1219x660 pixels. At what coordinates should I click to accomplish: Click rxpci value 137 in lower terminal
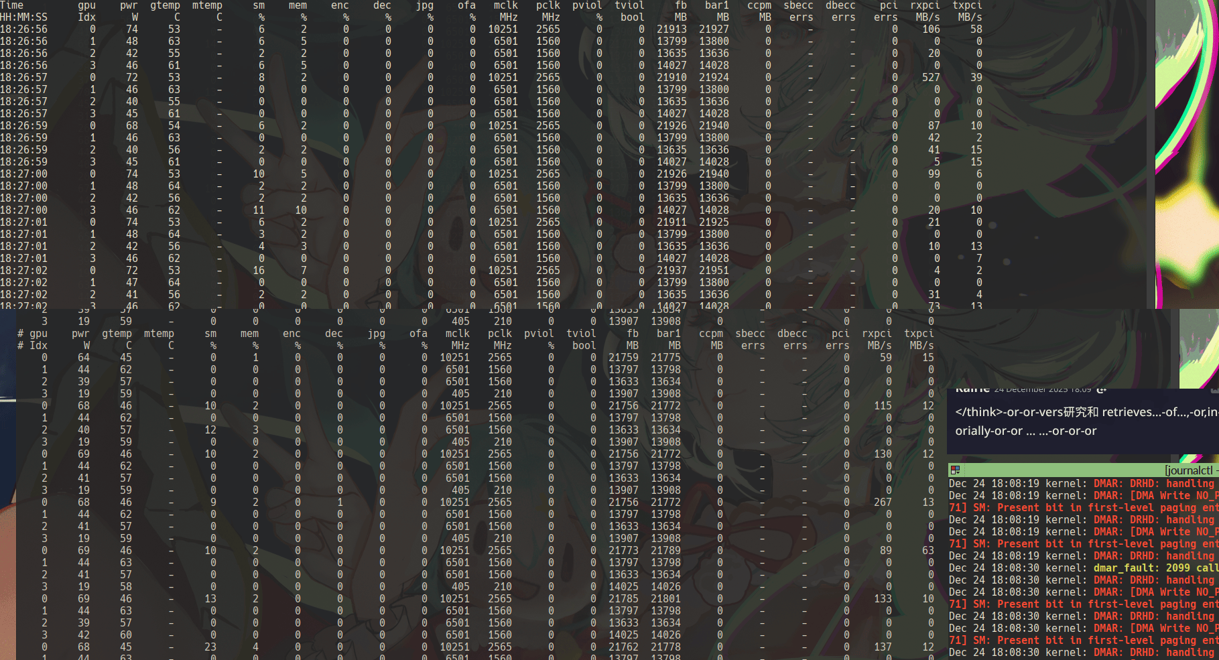point(883,647)
